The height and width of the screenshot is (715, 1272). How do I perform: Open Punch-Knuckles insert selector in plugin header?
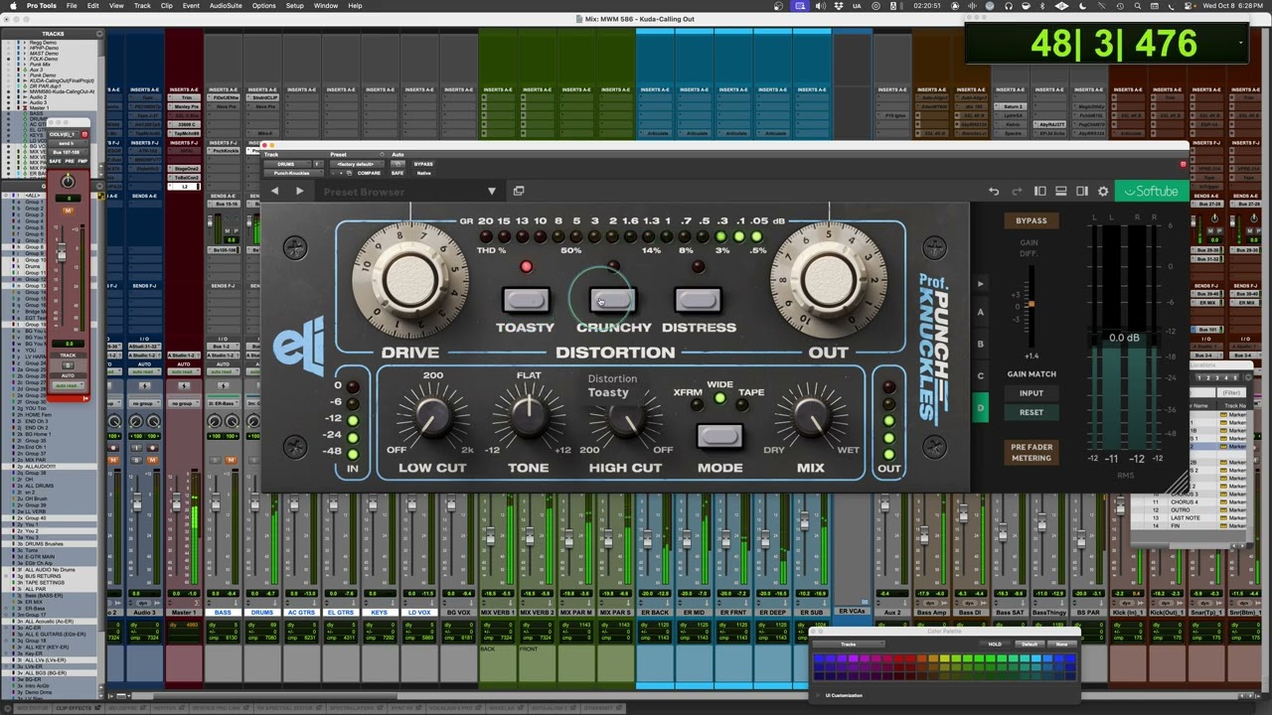pyautogui.click(x=294, y=173)
